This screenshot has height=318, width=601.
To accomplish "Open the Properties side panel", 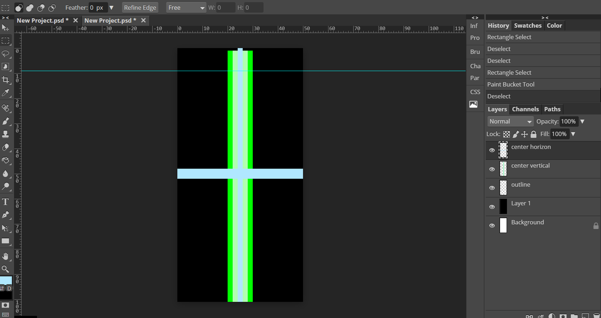I will tap(475, 38).
